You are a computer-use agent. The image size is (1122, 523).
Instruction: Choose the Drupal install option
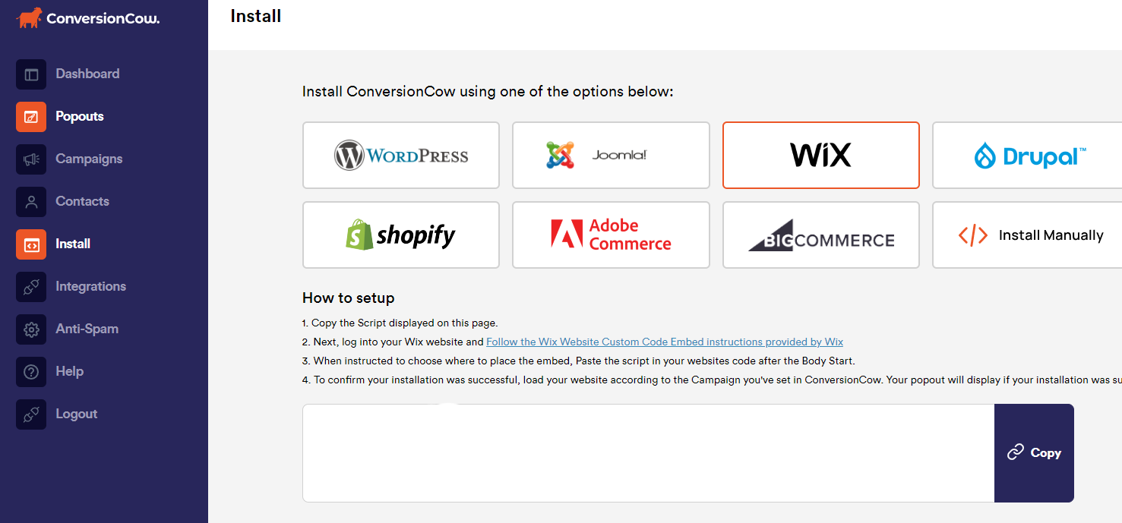pos(1027,155)
